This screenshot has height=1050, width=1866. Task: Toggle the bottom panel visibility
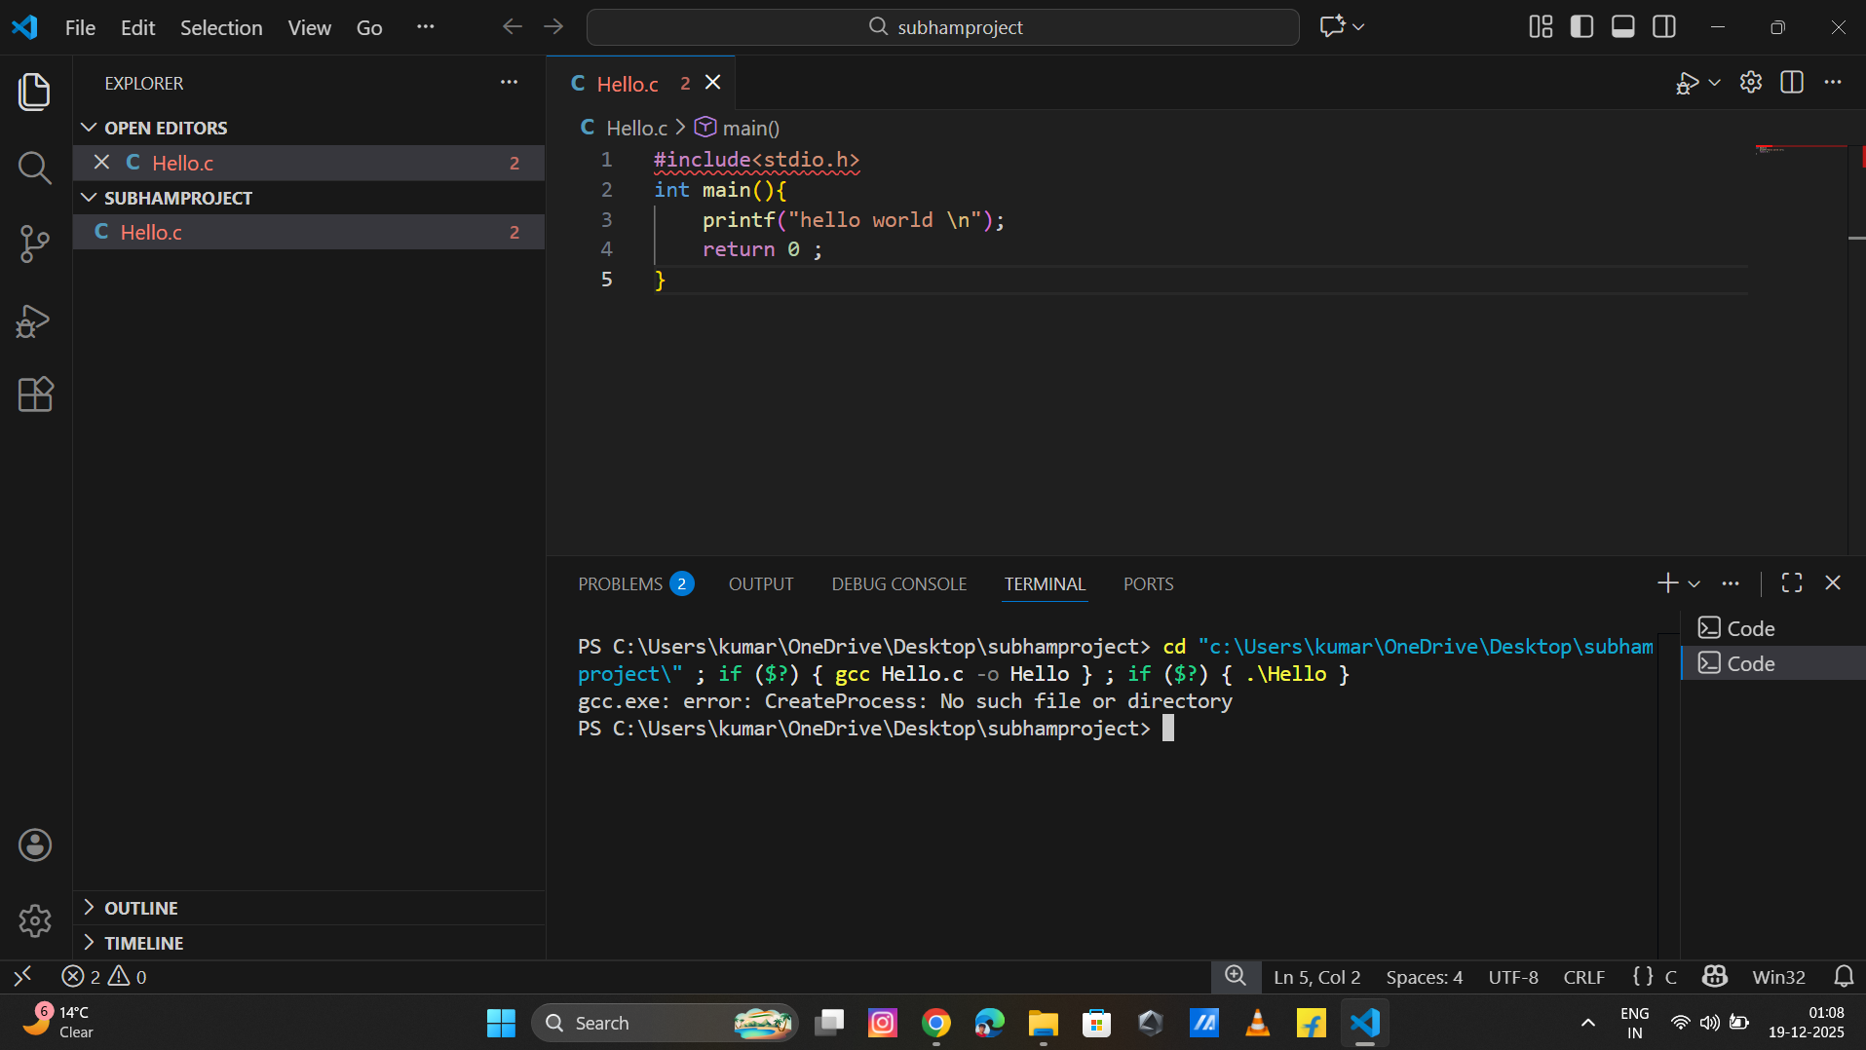1622,27
